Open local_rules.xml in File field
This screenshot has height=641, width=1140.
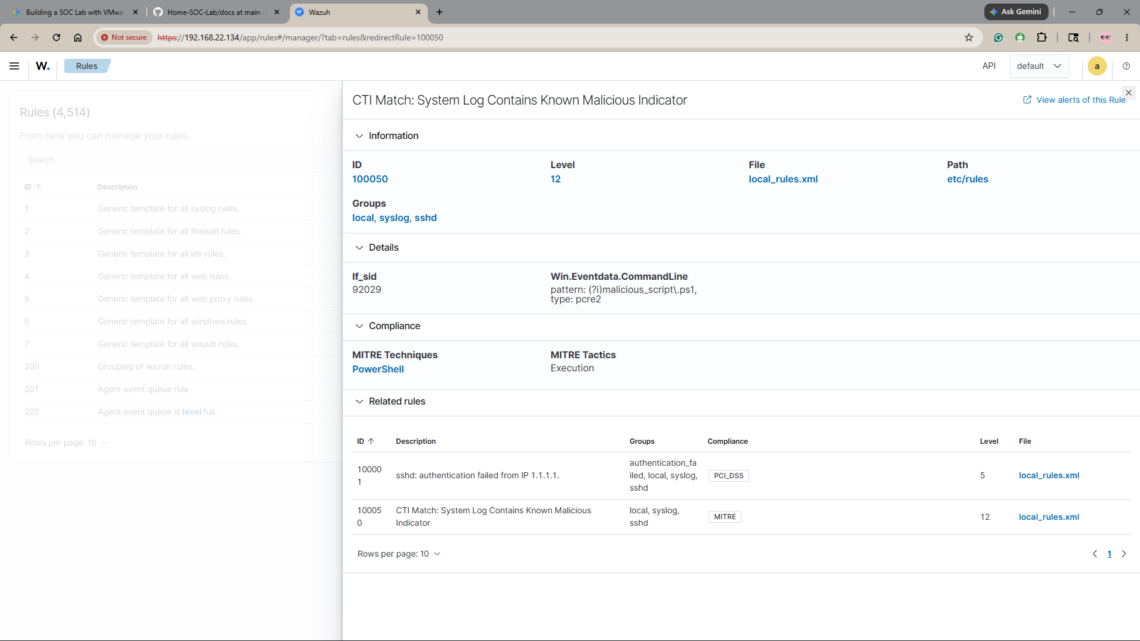[783, 179]
